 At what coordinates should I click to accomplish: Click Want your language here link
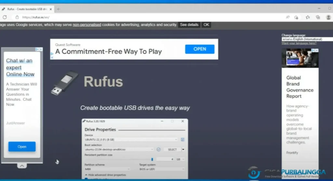pos(299,43)
